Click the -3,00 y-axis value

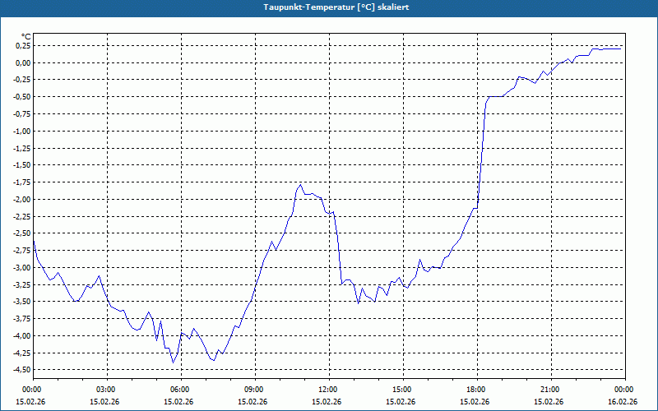coord(22,268)
